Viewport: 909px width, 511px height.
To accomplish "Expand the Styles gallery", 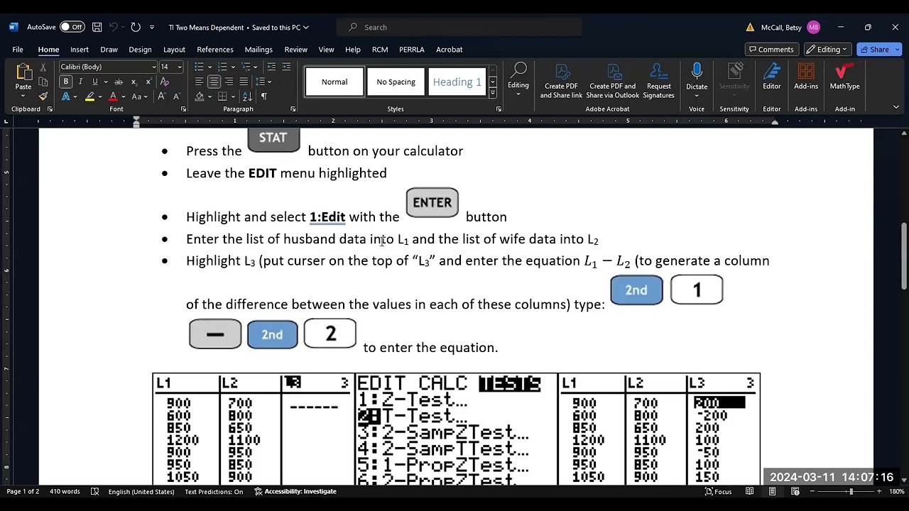I will point(492,93).
